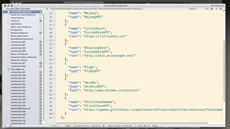Click the horizontal editor scrollbar
The image size is (230, 129).
[x=132, y=123]
